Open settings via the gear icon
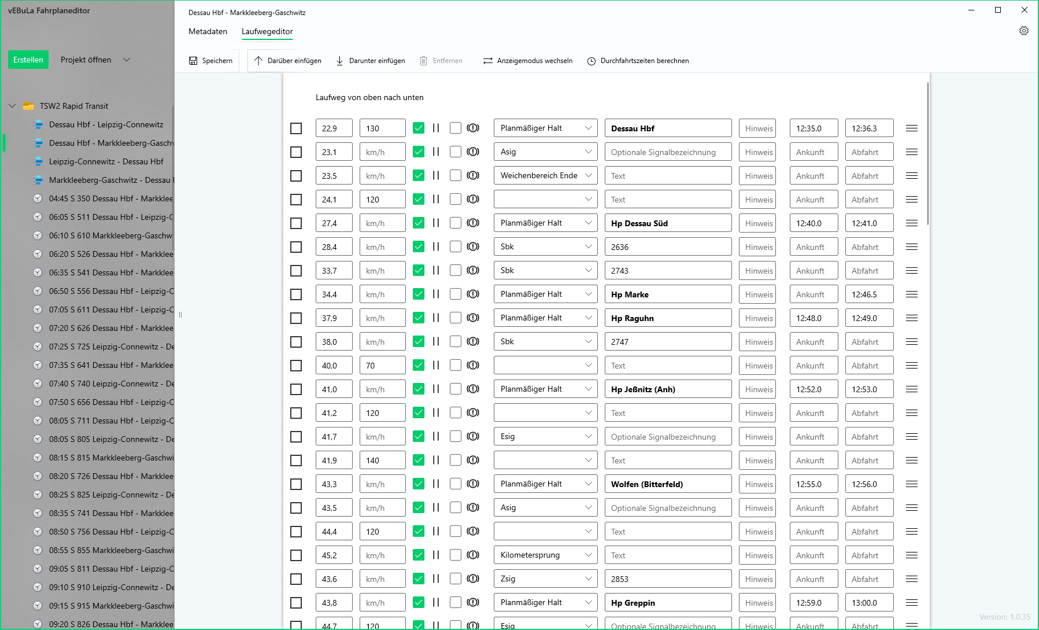The width and height of the screenshot is (1039, 630). tap(1023, 31)
